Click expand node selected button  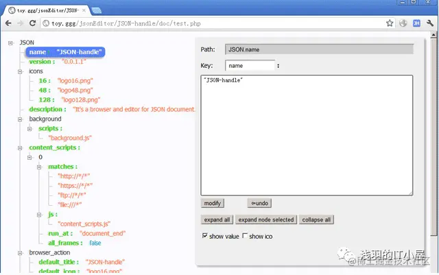click(266, 219)
